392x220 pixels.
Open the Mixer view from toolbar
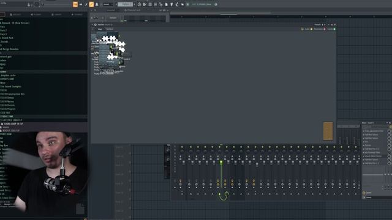[155, 4]
